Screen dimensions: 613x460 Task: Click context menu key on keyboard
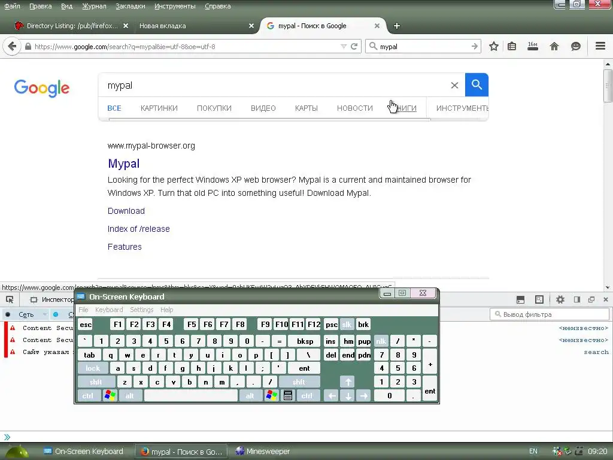(x=288, y=395)
